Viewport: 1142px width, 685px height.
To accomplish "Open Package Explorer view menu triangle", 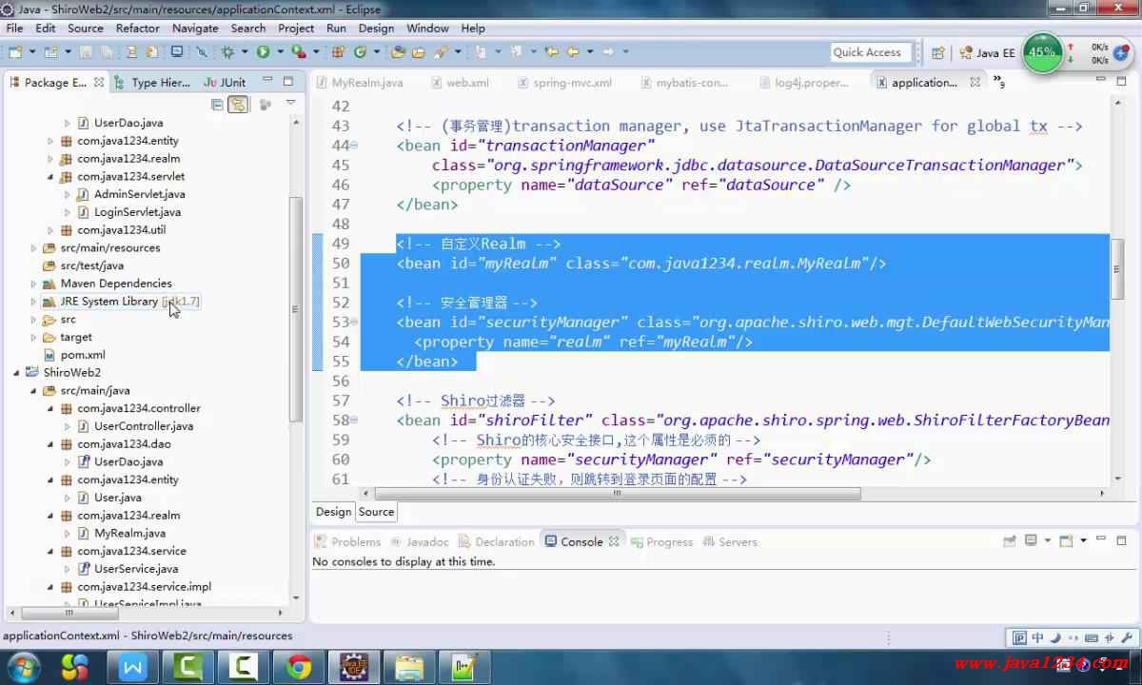I will [290, 103].
